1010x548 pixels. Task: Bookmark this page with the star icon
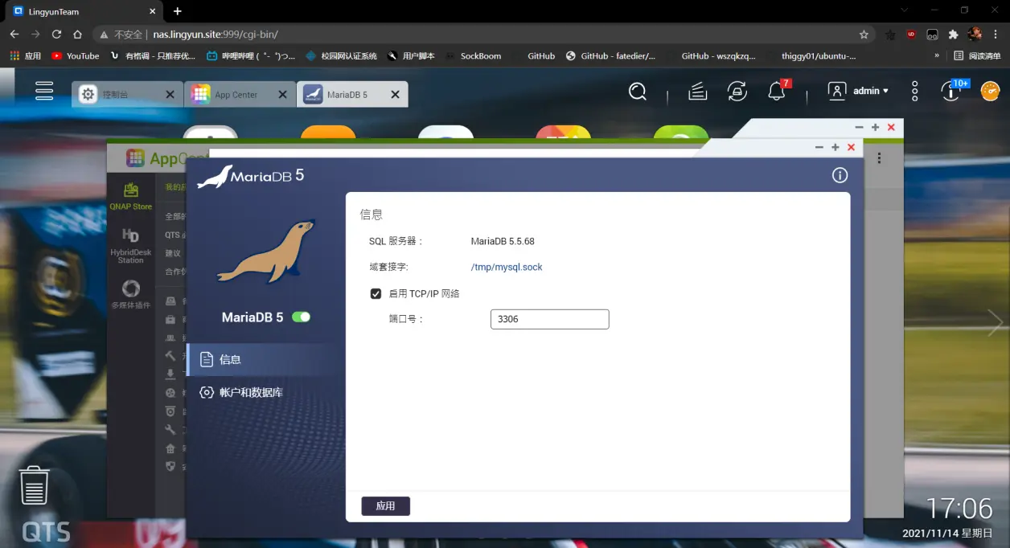pos(864,35)
